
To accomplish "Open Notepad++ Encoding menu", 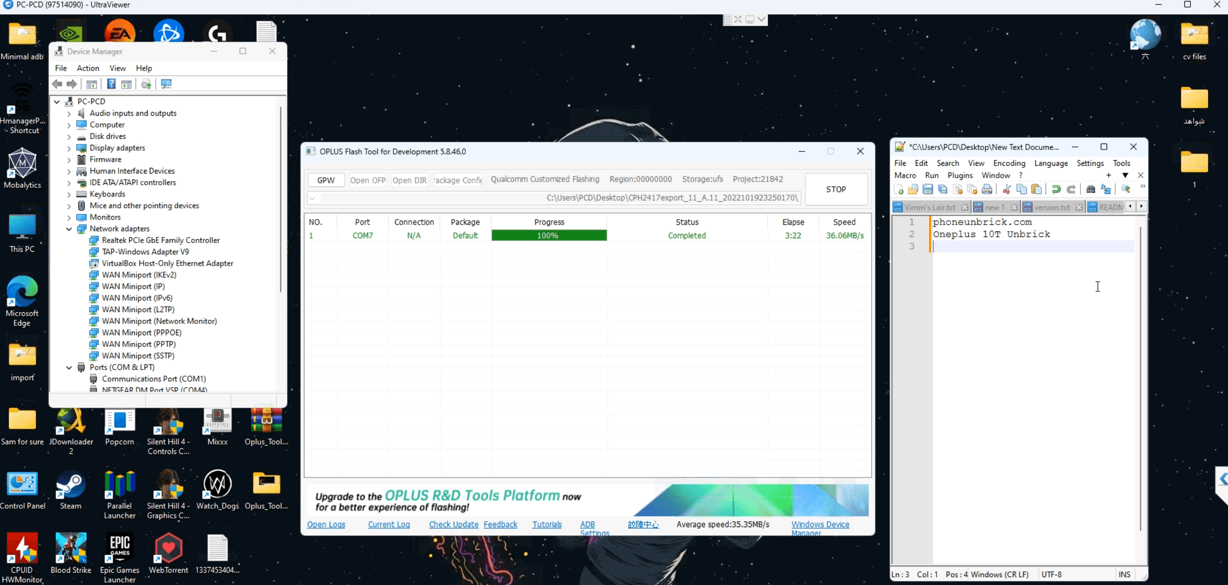I will point(1009,163).
